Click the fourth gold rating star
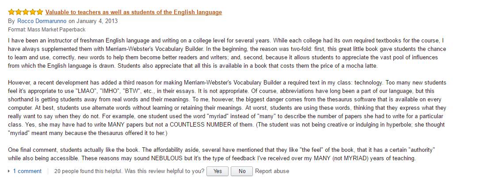 pos(33,12)
